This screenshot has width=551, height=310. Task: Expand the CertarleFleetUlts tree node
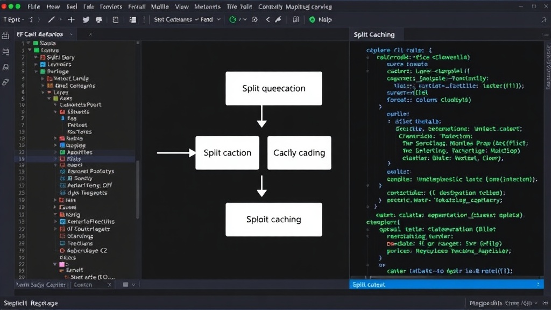click(x=55, y=221)
